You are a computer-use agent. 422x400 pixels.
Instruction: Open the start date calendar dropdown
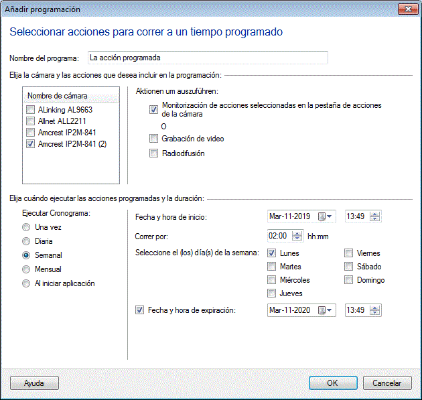click(x=326, y=216)
